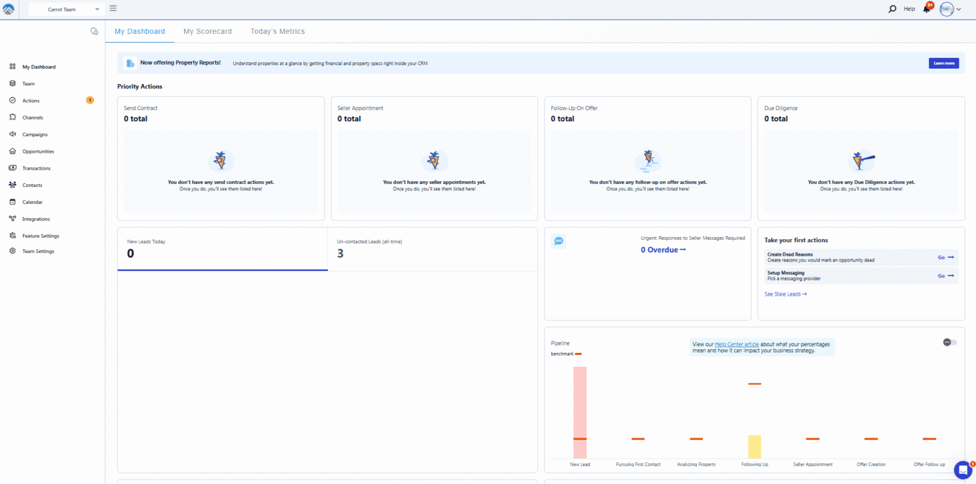Expand the user profile avatar menu
976x484 pixels.
(x=950, y=9)
